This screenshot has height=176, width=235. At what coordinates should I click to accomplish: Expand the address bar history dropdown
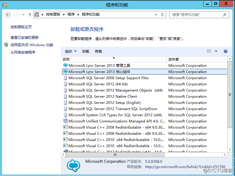156,14
